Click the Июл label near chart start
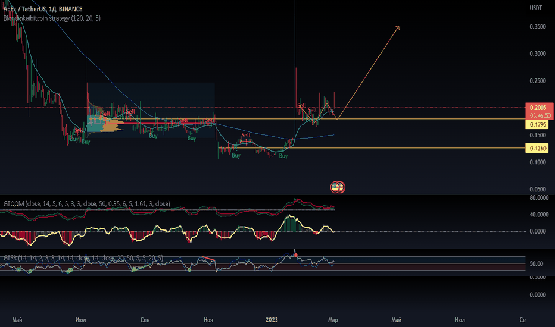The image size is (555, 327). click(x=81, y=320)
